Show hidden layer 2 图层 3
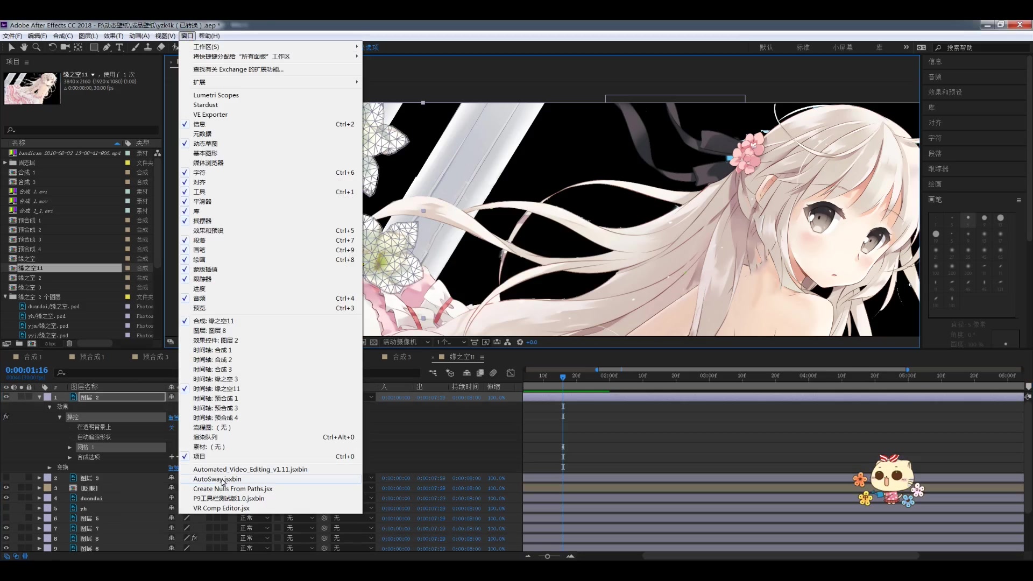 [6, 478]
